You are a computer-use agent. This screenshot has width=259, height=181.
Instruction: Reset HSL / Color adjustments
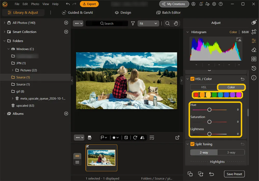pos(242,79)
